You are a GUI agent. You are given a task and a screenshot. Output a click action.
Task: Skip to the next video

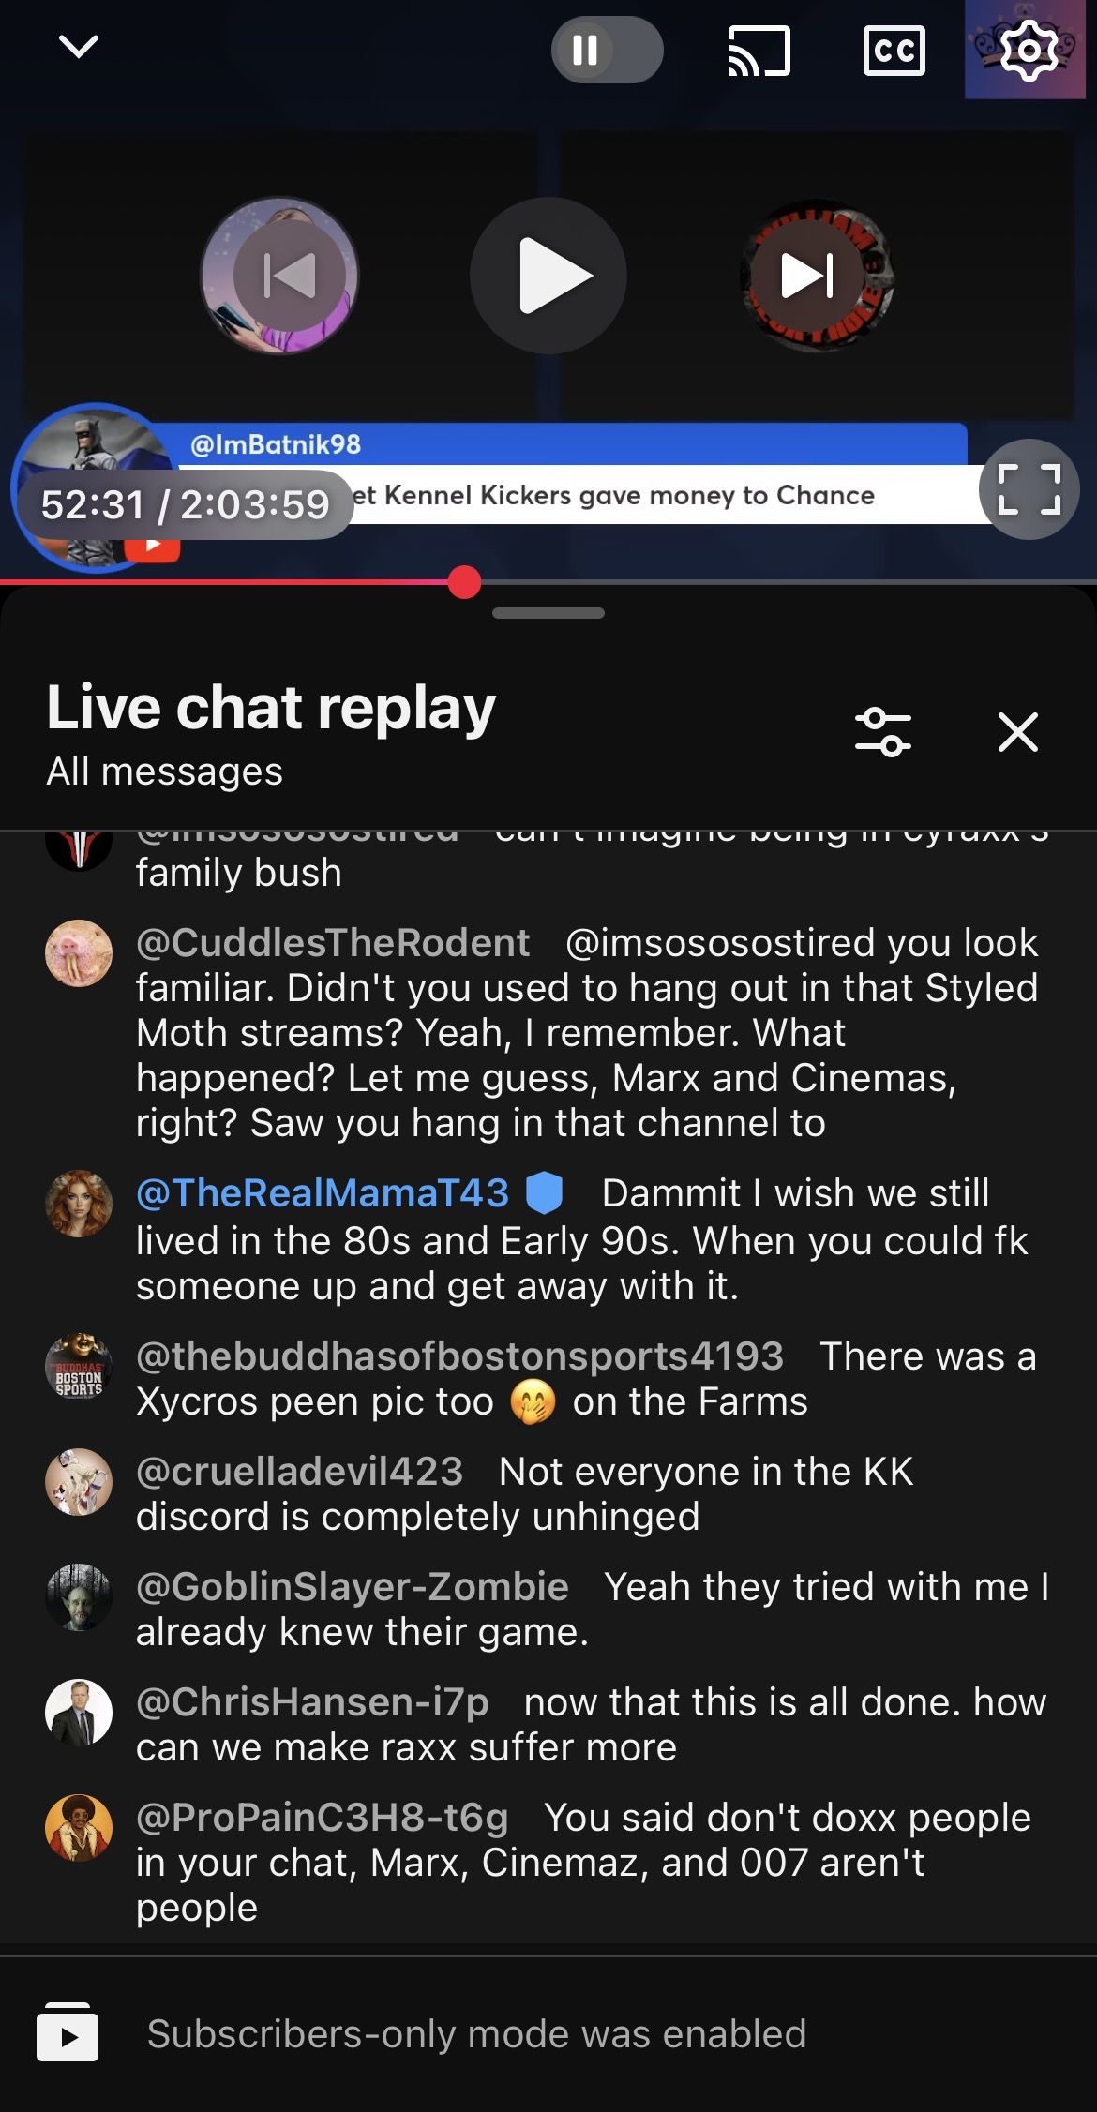808,276
